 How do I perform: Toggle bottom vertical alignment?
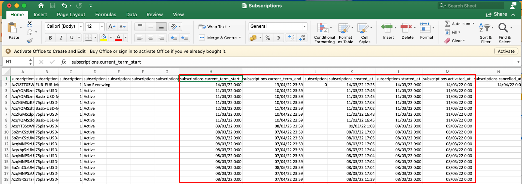click(161, 27)
